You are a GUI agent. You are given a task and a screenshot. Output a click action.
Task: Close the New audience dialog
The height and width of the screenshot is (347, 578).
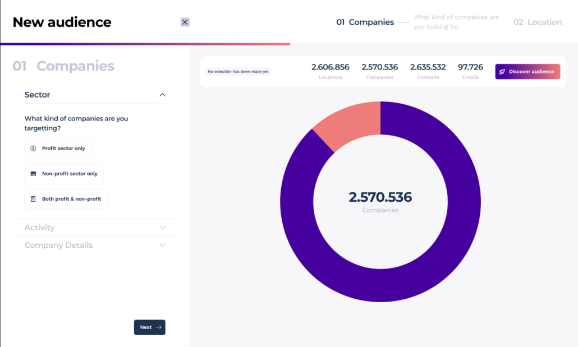(185, 22)
